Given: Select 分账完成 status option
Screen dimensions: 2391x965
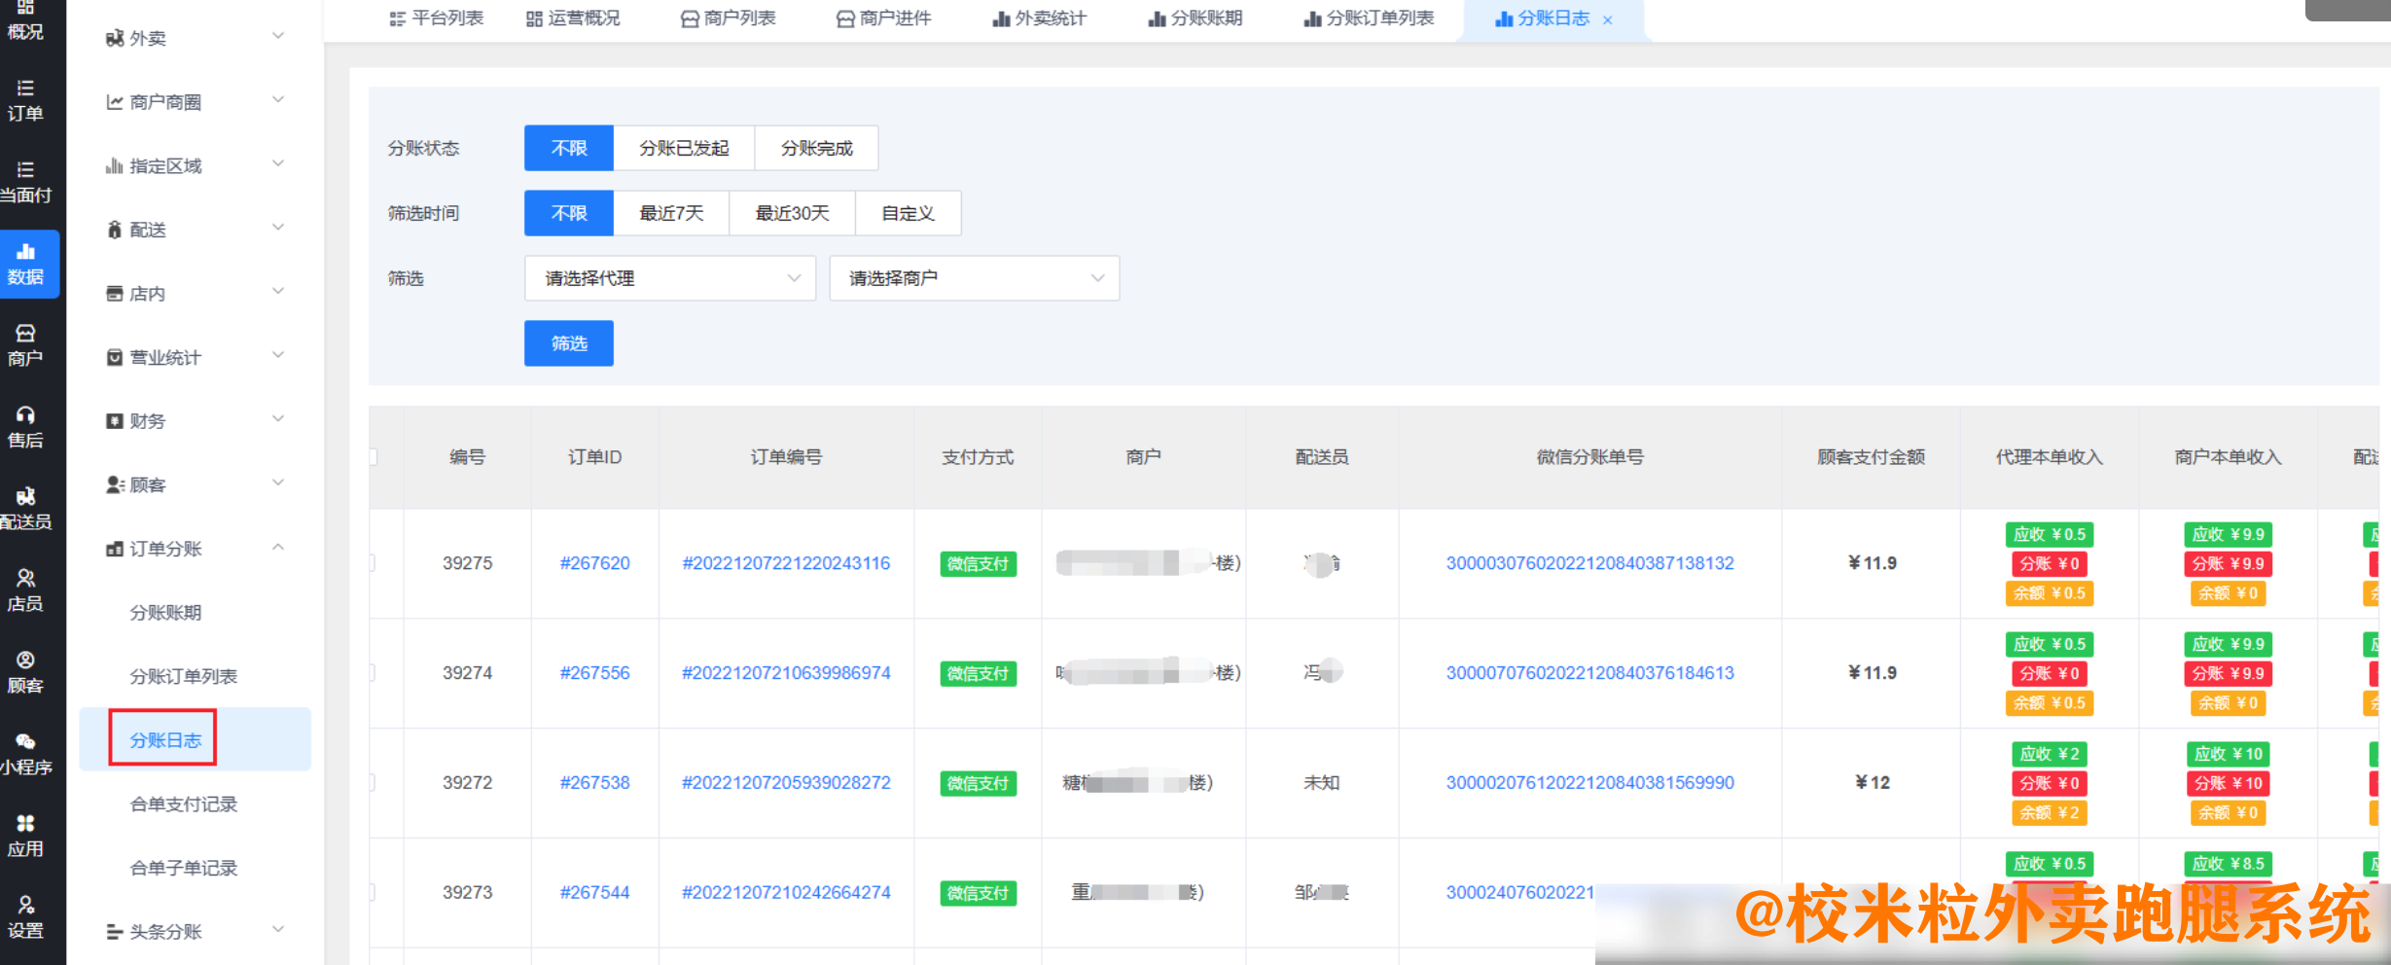Looking at the screenshot, I should [x=816, y=148].
